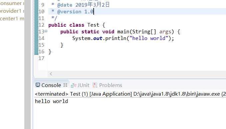Open the JUnit tab
This screenshot has height=129, width=226.
click(x=83, y=85)
